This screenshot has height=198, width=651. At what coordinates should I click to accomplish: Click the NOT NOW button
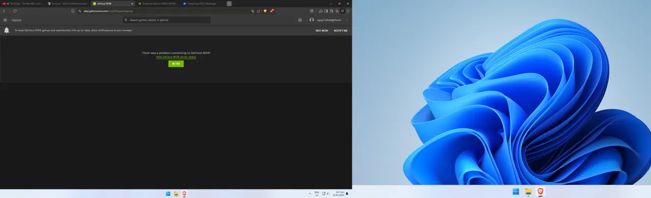point(321,30)
